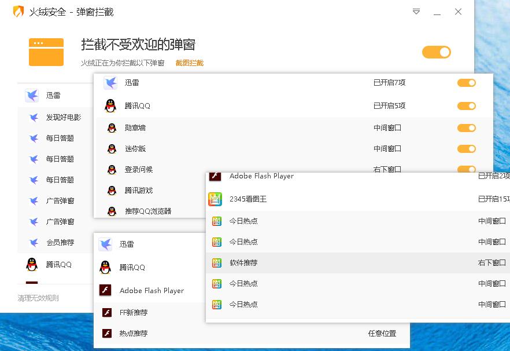Turn off the 迅雷 已开启7项 toggle
The height and width of the screenshot is (351, 510).
pyautogui.click(x=466, y=83)
